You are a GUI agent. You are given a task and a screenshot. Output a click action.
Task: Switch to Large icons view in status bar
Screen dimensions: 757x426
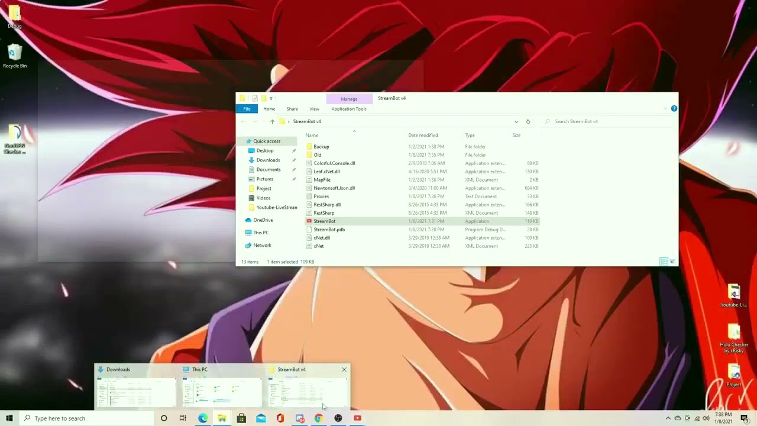(672, 262)
